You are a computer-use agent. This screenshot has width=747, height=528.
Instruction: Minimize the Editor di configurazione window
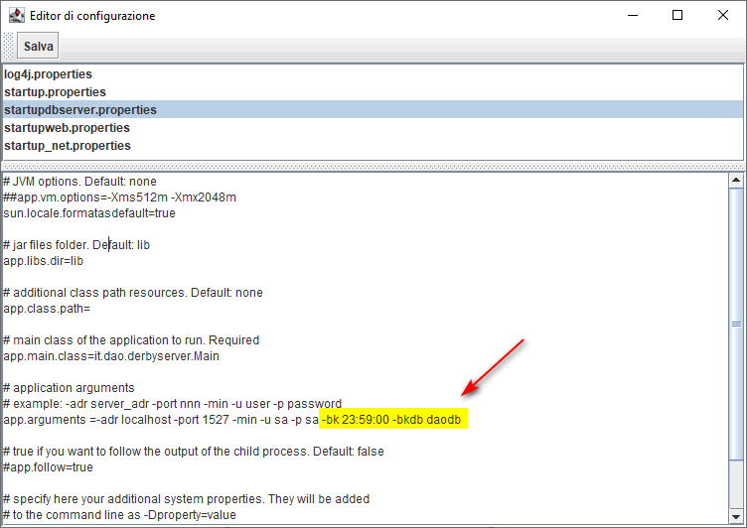pyautogui.click(x=631, y=16)
